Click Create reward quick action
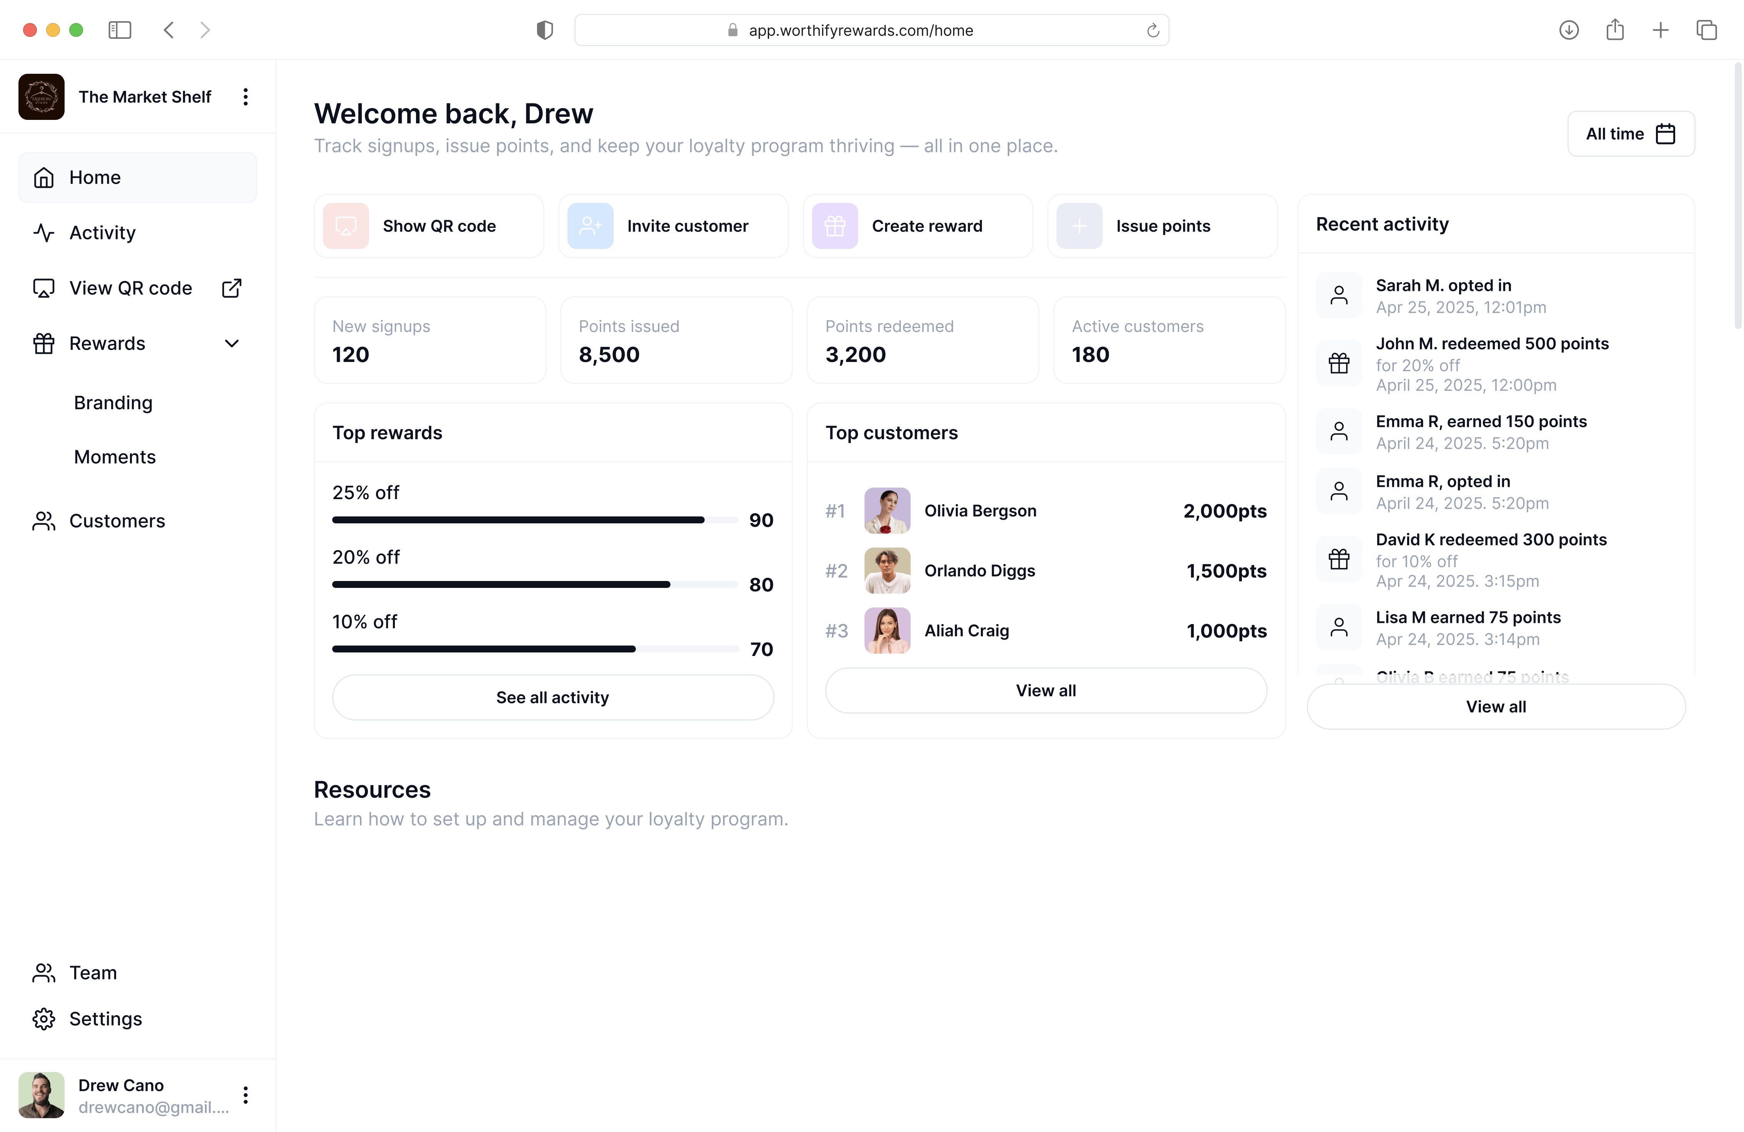The height and width of the screenshot is (1132, 1744). point(918,226)
